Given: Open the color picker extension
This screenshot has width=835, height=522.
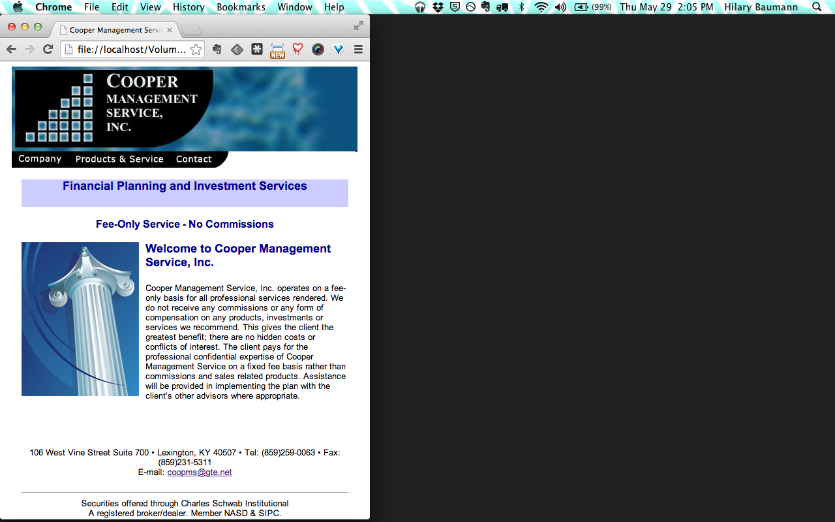Looking at the screenshot, I should click(318, 50).
